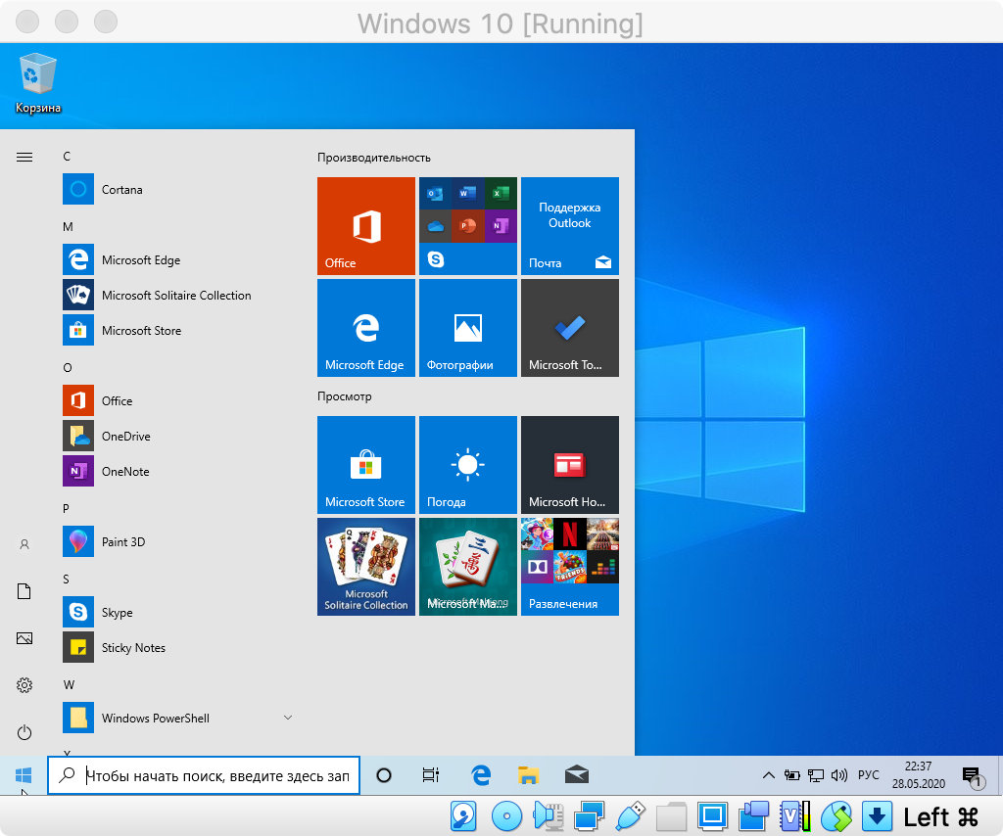Open File Explorer on the taskbar
This screenshot has width=1003, height=836.
click(529, 775)
